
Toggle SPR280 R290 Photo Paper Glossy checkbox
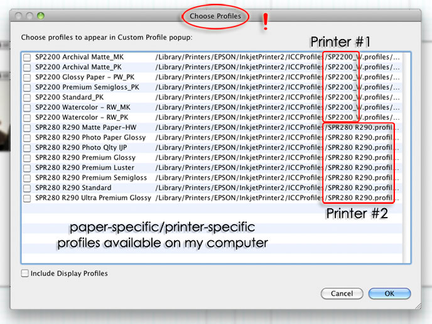(27, 138)
